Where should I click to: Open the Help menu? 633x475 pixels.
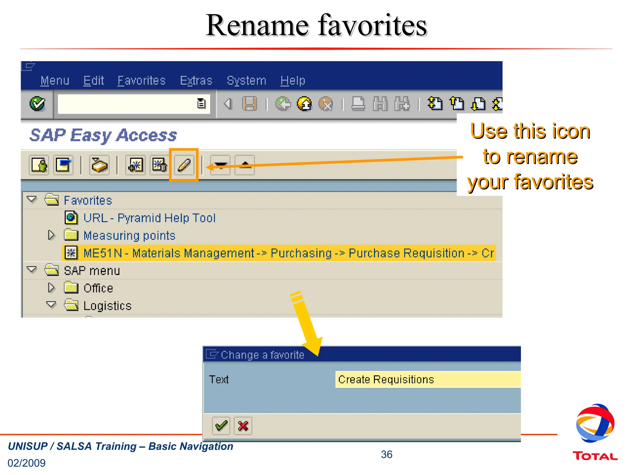click(x=293, y=81)
